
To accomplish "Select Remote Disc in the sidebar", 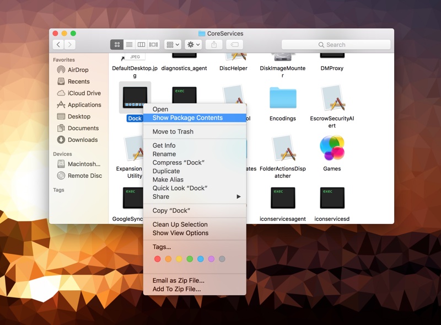I will 85,175.
